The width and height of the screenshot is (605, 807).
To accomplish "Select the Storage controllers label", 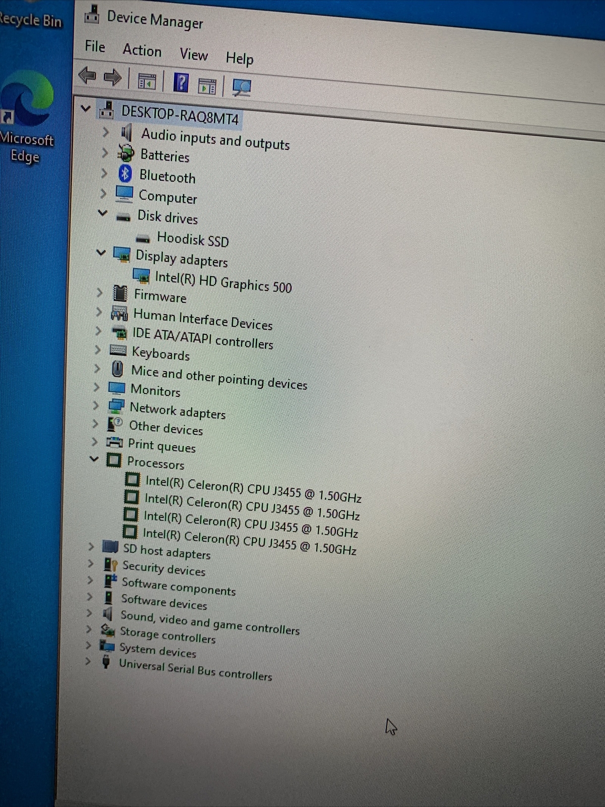I will pos(167,635).
